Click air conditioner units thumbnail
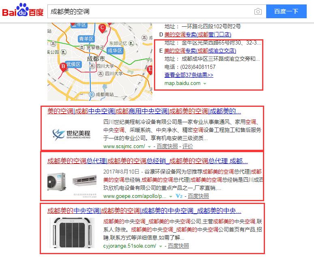Screen dimensions: 314x257 [72, 184]
